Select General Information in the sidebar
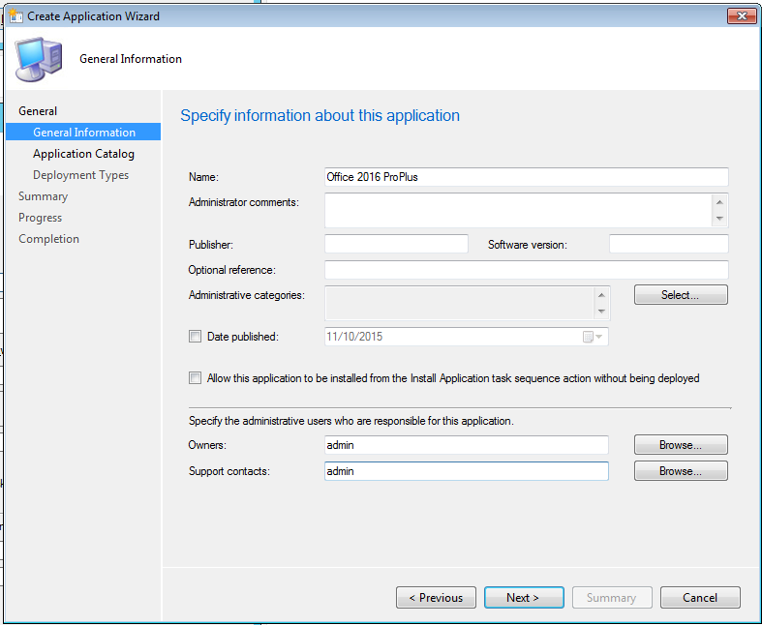This screenshot has width=762, height=625. click(83, 133)
